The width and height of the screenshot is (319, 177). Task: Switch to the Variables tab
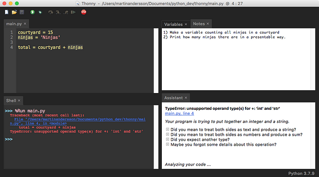(173, 25)
